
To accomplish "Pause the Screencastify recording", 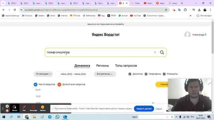I will pyautogui.click(x=7, y=106).
